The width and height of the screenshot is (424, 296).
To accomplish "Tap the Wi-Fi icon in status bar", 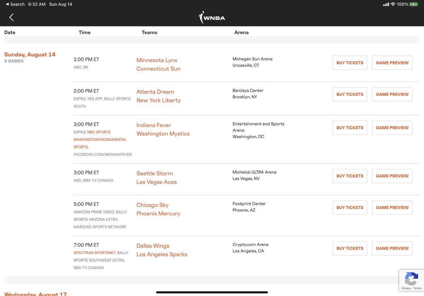I will (393, 4).
